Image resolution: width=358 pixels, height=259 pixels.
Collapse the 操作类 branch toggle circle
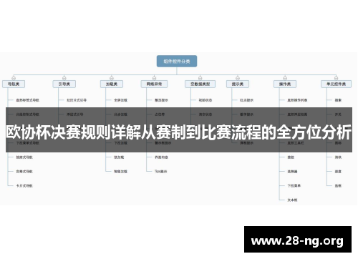(x=285, y=78)
